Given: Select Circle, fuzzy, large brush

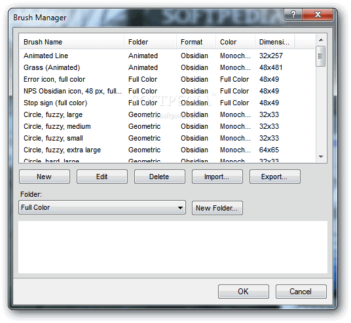Looking at the screenshot, I should pos(53,114).
